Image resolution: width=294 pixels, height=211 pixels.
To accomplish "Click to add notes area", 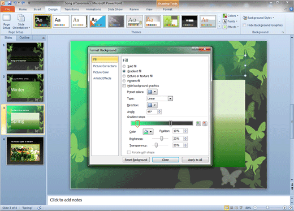I will pos(168,200).
